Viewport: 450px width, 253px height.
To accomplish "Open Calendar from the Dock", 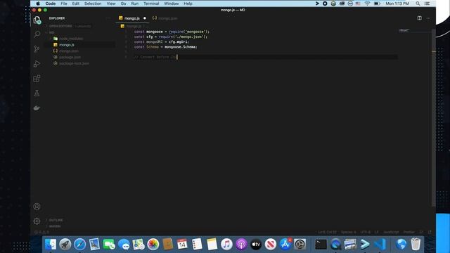I will click(182, 245).
